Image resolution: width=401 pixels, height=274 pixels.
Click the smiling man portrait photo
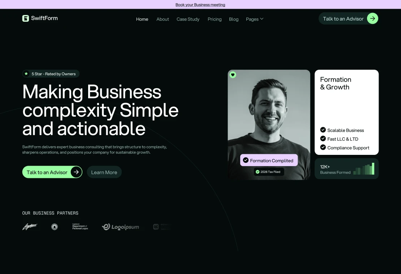[269, 125]
